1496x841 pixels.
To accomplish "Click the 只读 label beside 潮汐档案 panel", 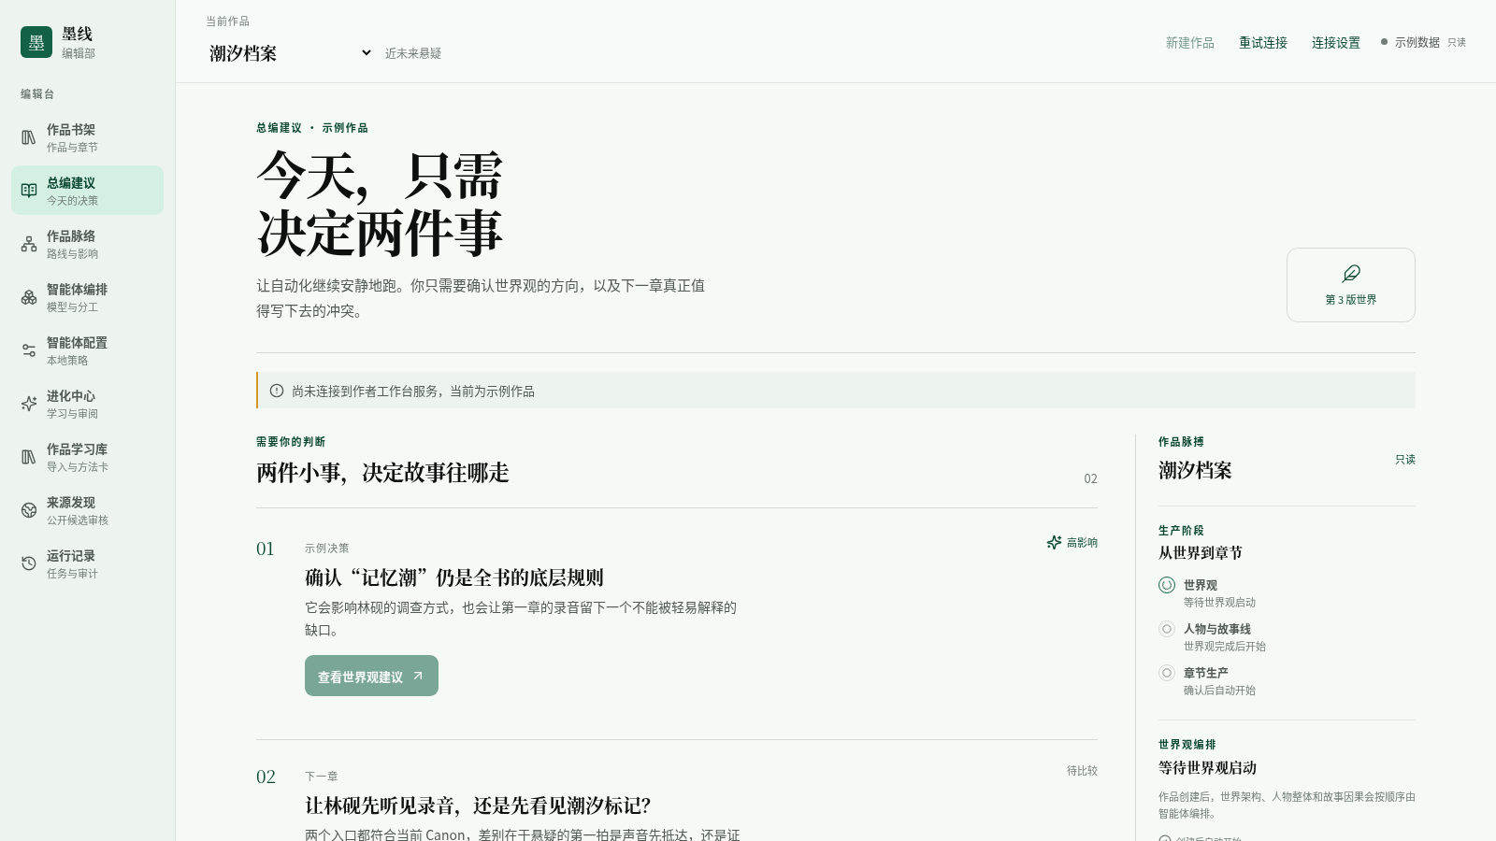I will 1405,460.
